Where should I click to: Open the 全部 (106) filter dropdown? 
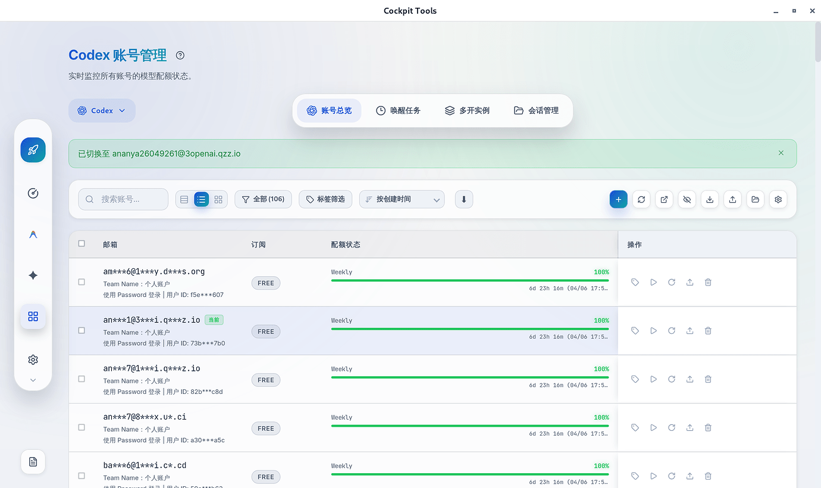point(263,199)
